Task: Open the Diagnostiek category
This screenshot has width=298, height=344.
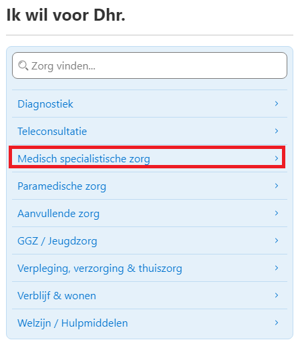Action: tap(150, 104)
